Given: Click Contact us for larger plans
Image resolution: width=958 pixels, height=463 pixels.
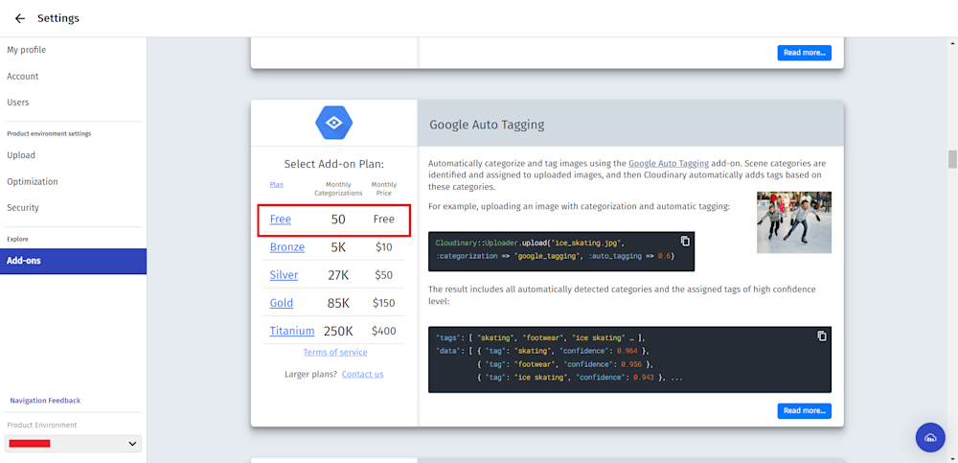Looking at the screenshot, I should [x=363, y=374].
